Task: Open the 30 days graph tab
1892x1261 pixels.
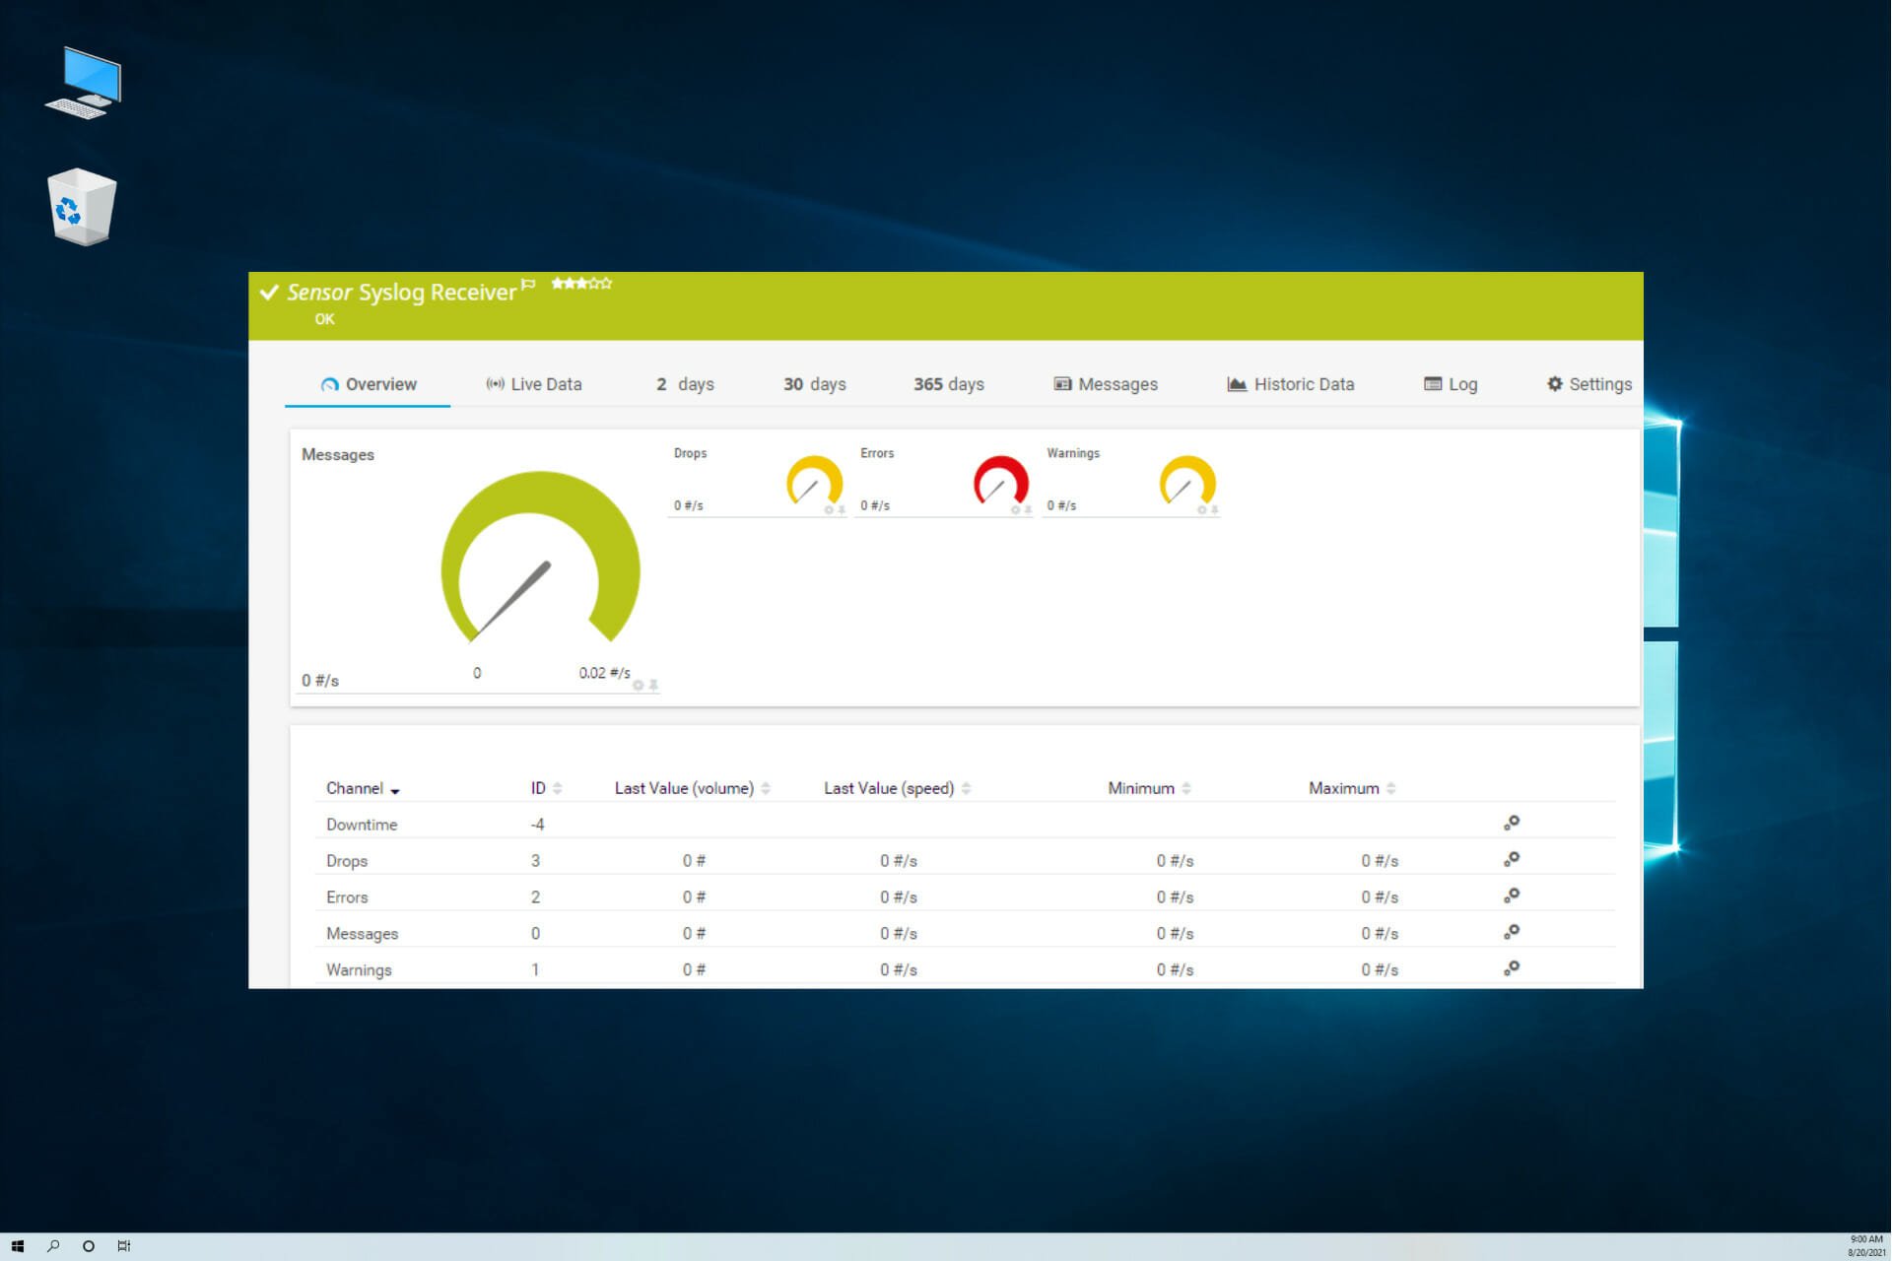Action: point(815,384)
